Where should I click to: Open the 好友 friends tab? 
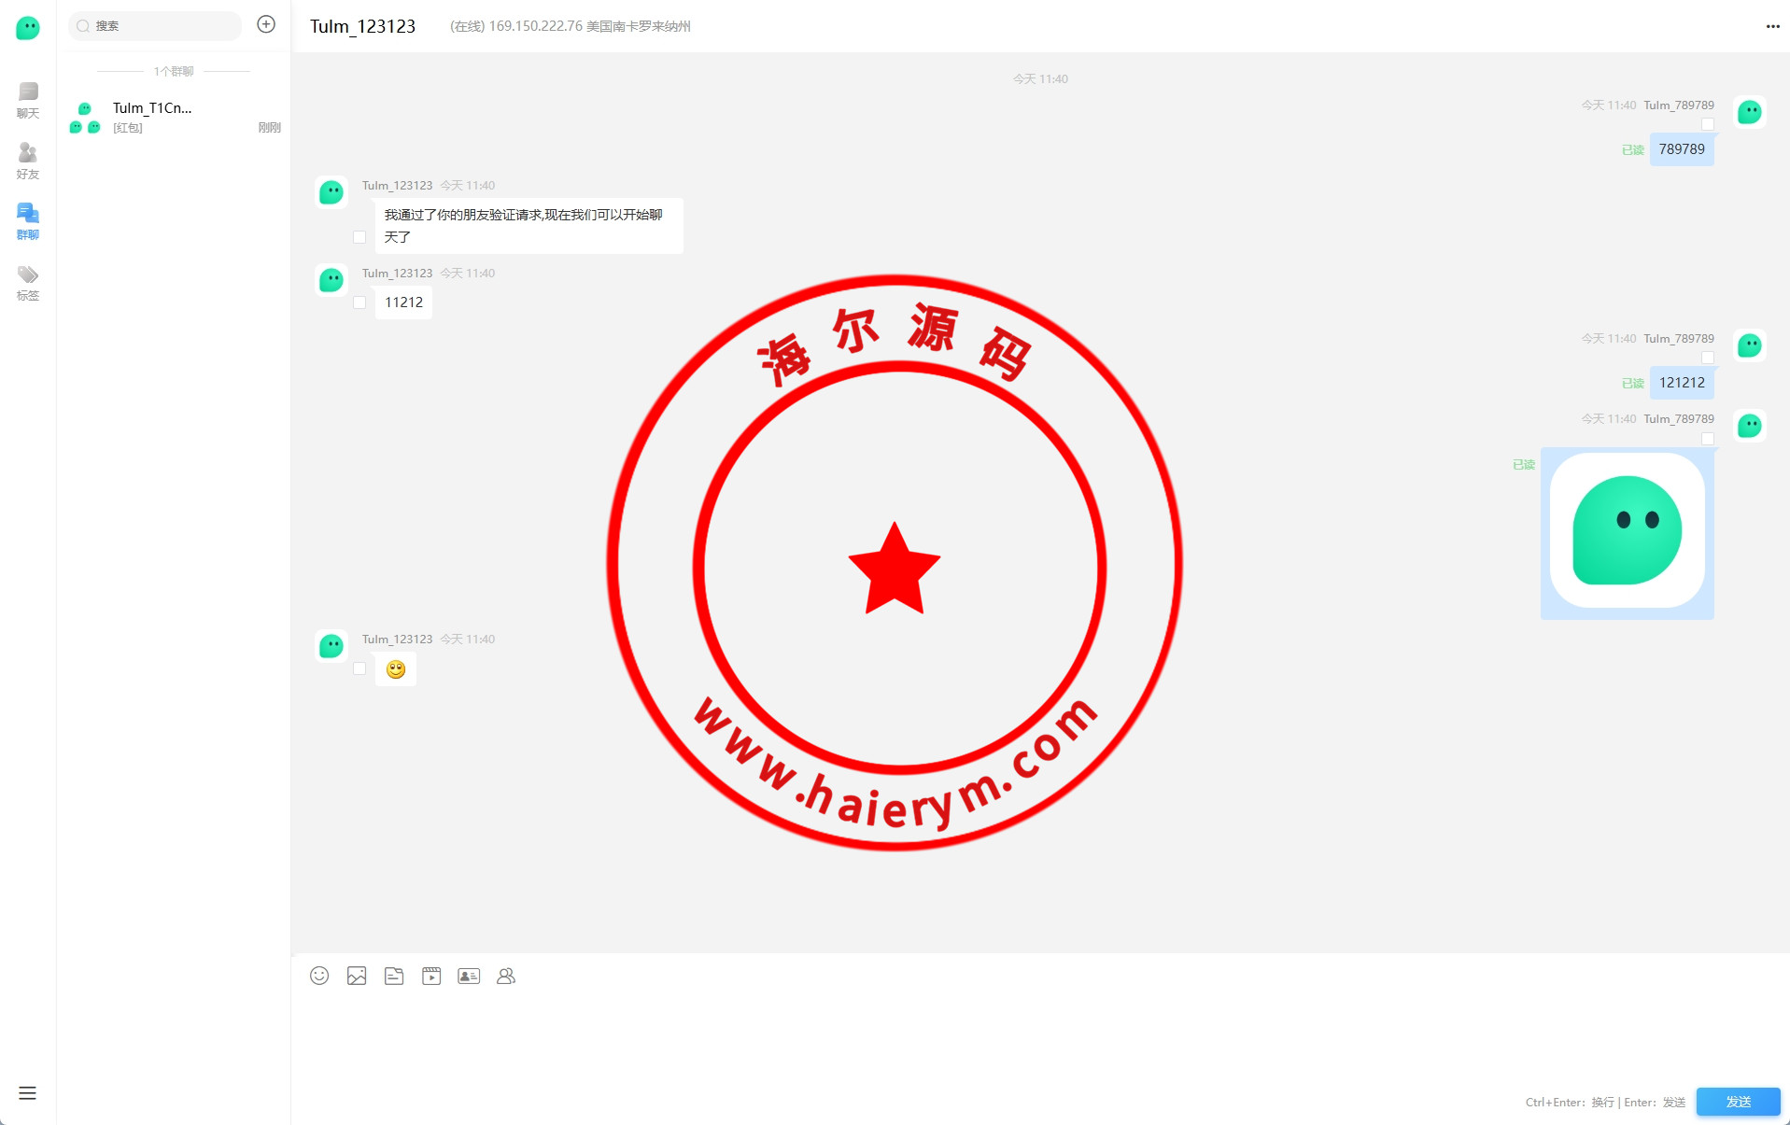click(28, 161)
